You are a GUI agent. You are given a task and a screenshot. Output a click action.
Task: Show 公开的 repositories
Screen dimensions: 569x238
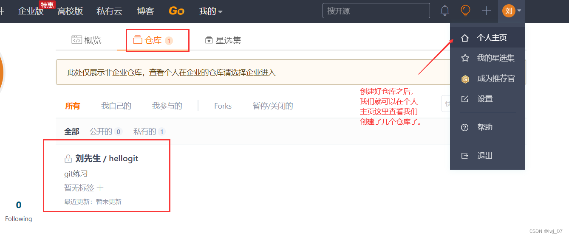tap(106, 132)
